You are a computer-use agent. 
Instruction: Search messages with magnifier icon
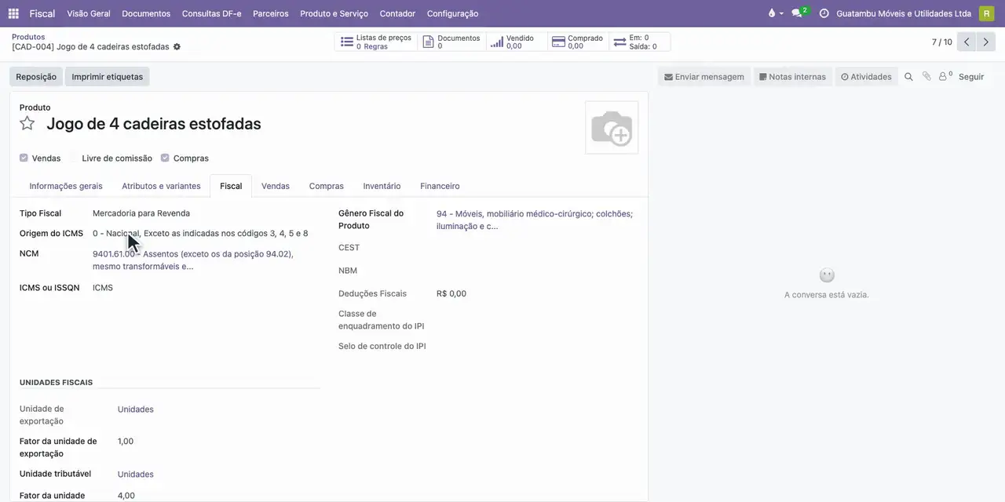pyautogui.click(x=908, y=77)
